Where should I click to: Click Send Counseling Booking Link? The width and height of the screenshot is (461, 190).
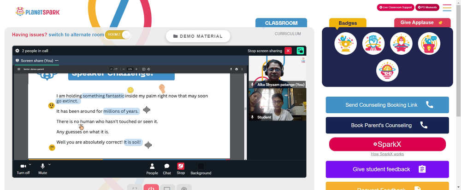click(x=387, y=105)
